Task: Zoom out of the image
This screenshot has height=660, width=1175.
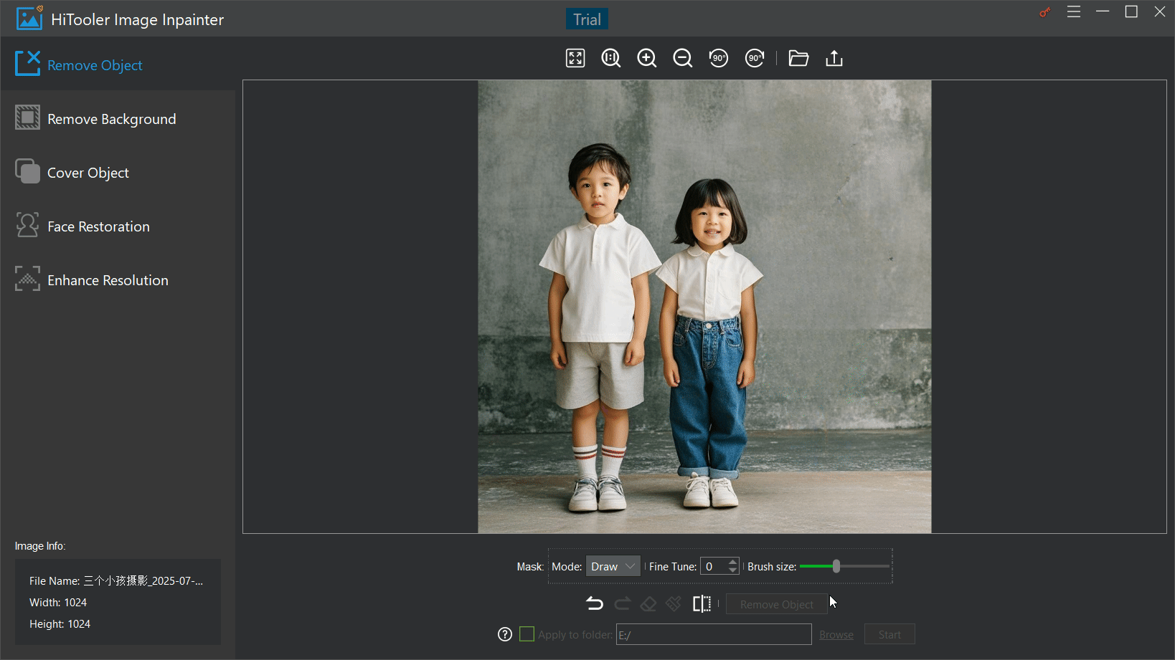Action: (683, 58)
